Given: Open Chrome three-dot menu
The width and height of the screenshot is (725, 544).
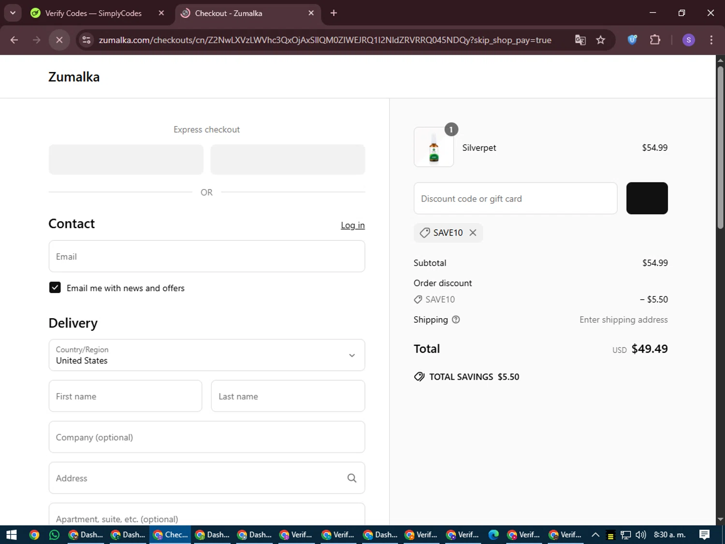Looking at the screenshot, I should (711, 40).
